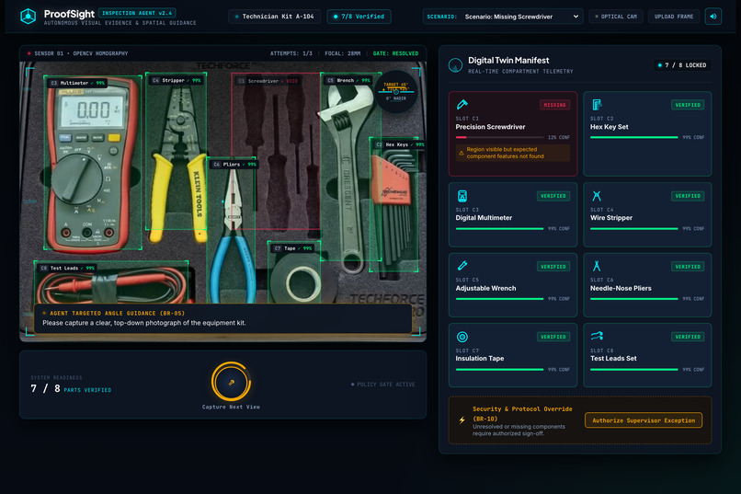Click the C7 Tape detection label
Image resolution: width=741 pixels, height=494 pixels.
(x=293, y=248)
